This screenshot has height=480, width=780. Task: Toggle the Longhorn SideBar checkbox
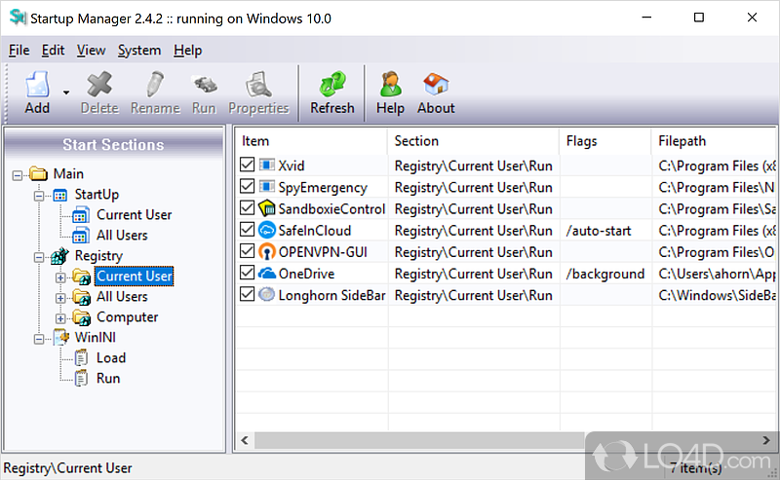tap(248, 295)
